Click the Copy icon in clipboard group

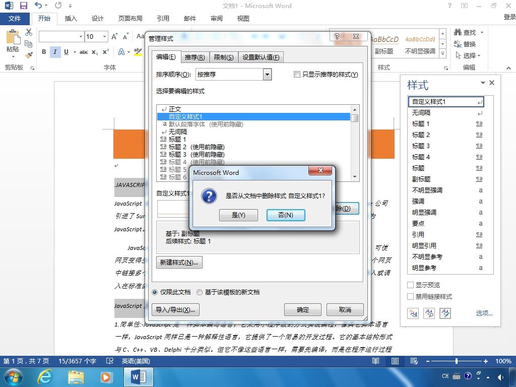[29, 43]
